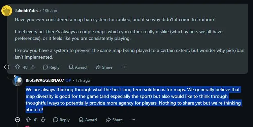253x127 pixels.
Task: Downvote RiotSWAGGERNAU7's reply
Action: [43, 120]
